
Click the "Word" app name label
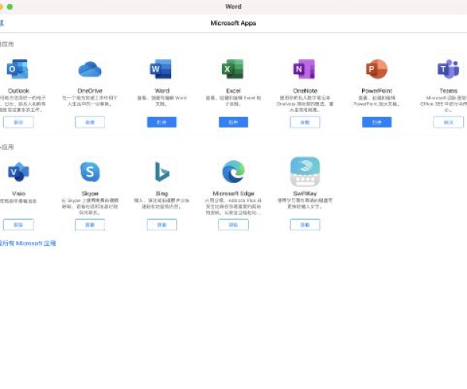tap(162, 91)
